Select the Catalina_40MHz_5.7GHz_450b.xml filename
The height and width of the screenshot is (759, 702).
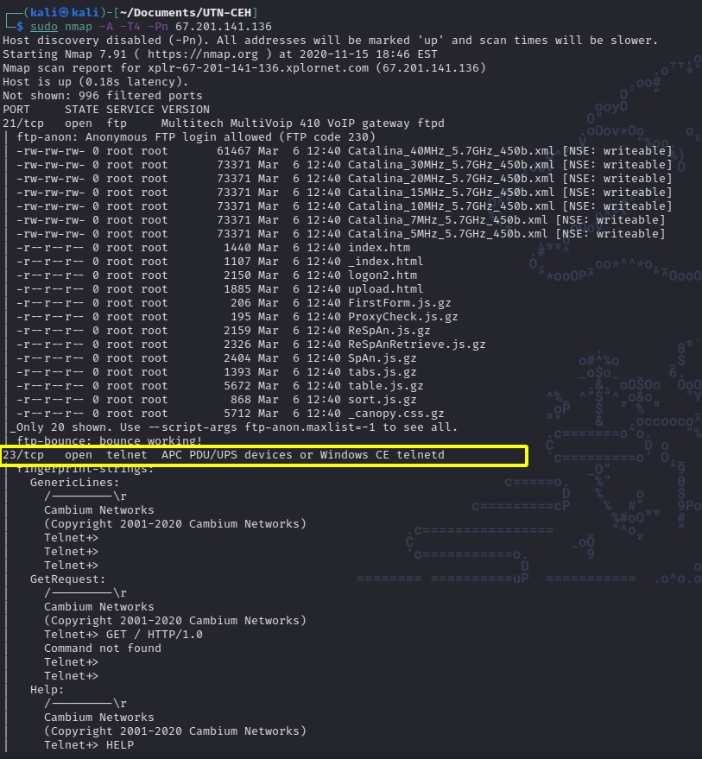pos(451,151)
